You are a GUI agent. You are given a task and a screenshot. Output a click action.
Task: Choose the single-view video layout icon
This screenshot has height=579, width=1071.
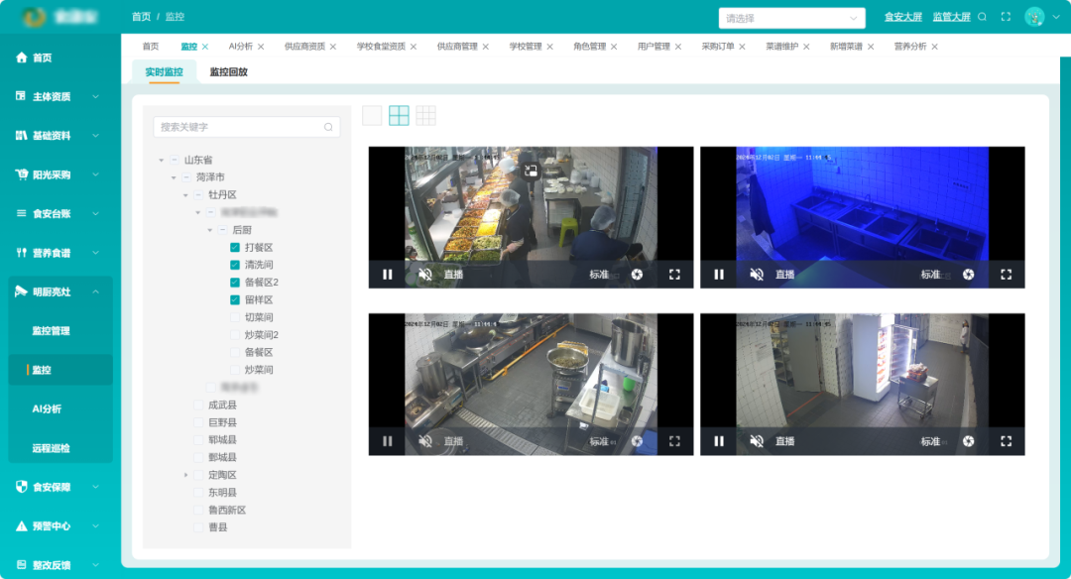372,115
